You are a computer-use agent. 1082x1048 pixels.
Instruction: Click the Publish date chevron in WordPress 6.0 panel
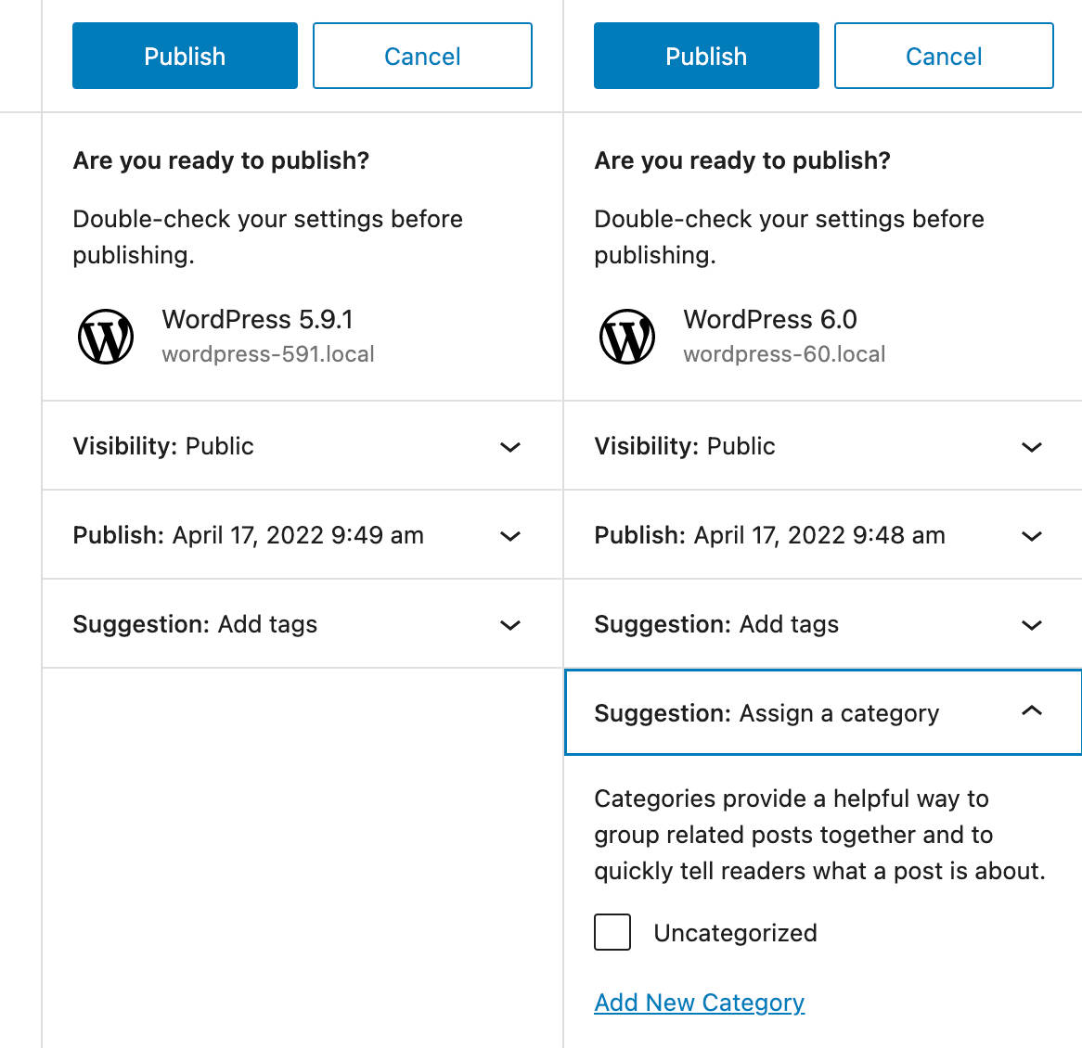(x=1031, y=535)
